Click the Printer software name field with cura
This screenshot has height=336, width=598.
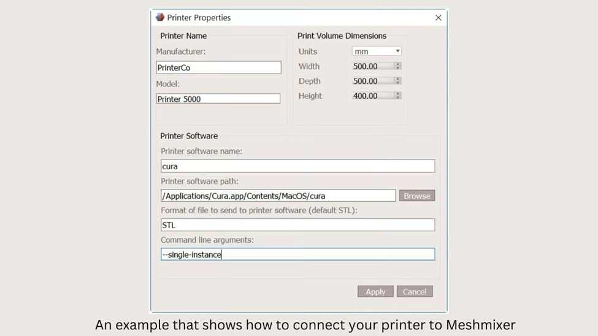point(298,166)
